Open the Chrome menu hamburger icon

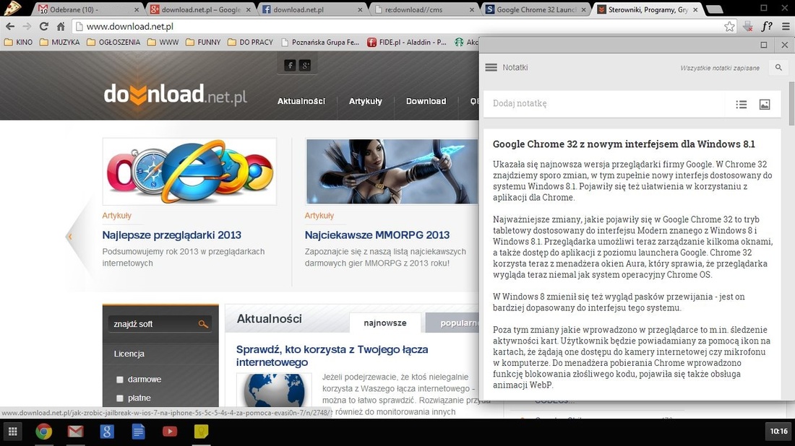(786, 26)
